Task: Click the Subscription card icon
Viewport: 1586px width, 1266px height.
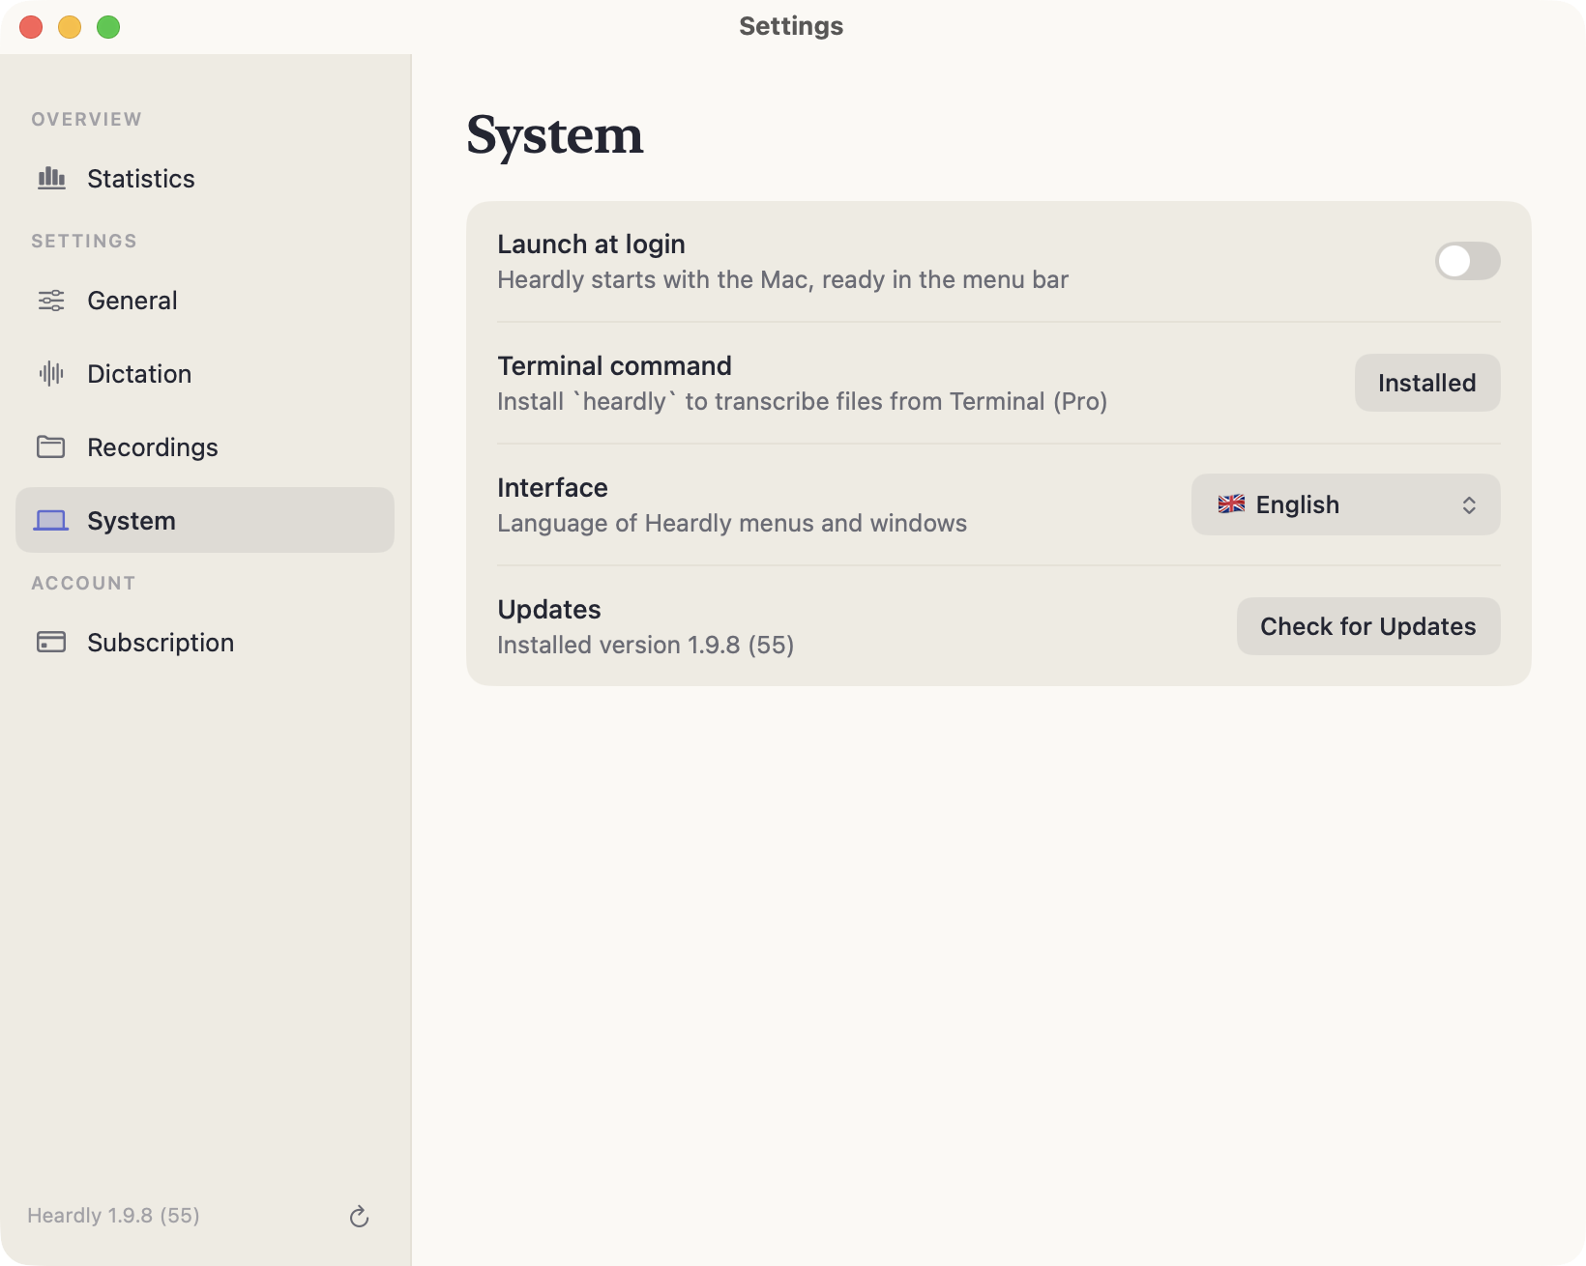Action: [x=51, y=643]
